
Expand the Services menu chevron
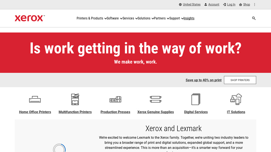point(136,19)
